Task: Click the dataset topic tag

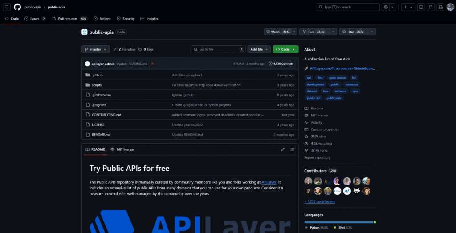Action: pyautogui.click(x=311, y=91)
